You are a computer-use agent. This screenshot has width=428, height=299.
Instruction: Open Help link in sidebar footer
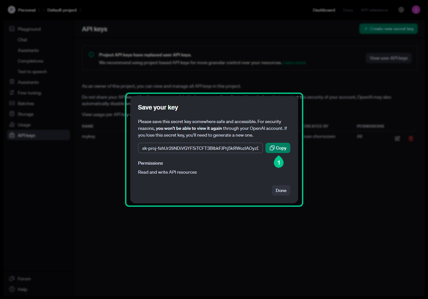(x=22, y=289)
